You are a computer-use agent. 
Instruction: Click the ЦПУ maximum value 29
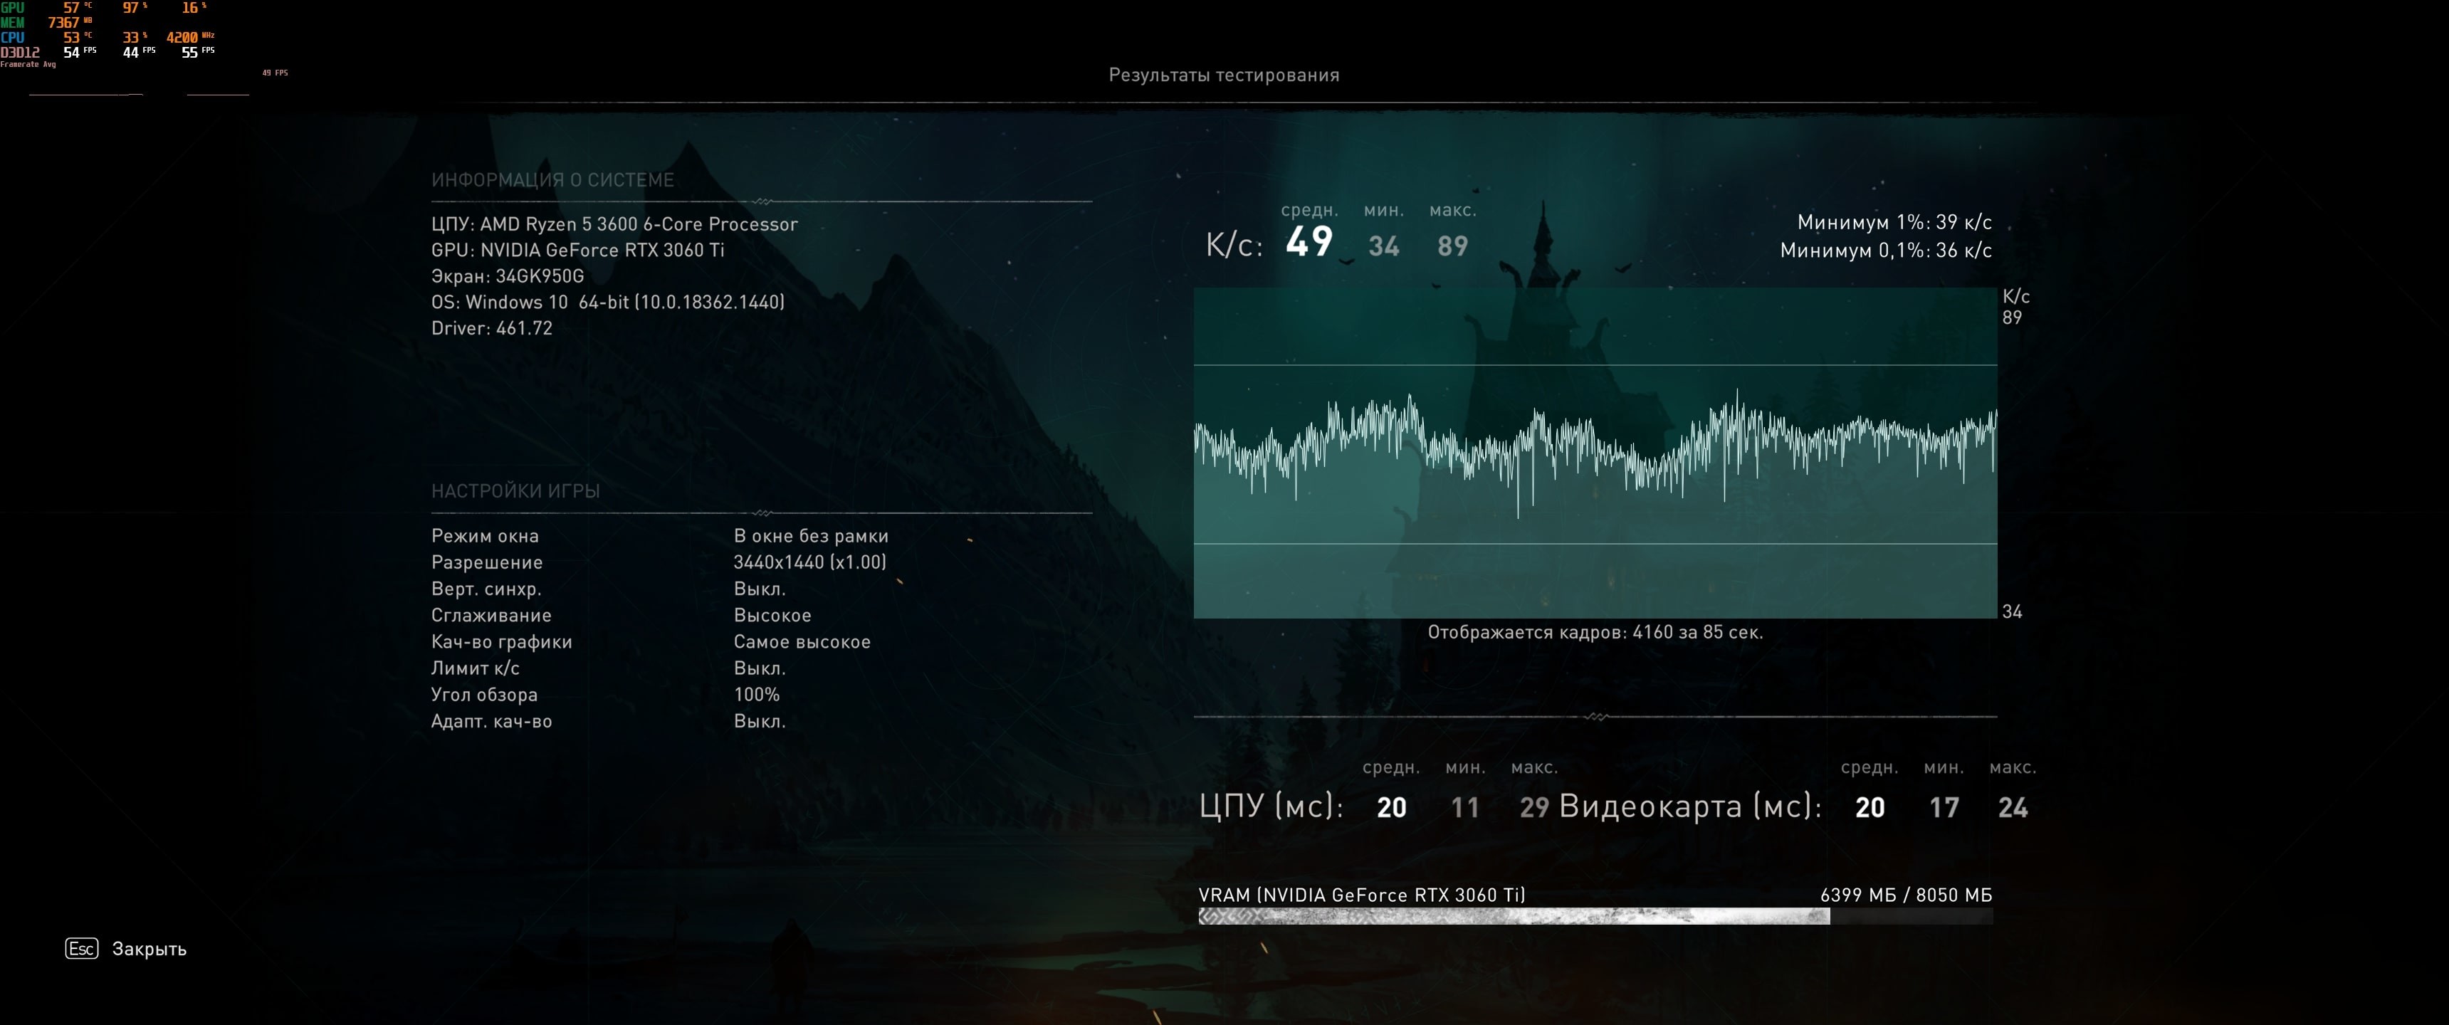tap(1534, 808)
